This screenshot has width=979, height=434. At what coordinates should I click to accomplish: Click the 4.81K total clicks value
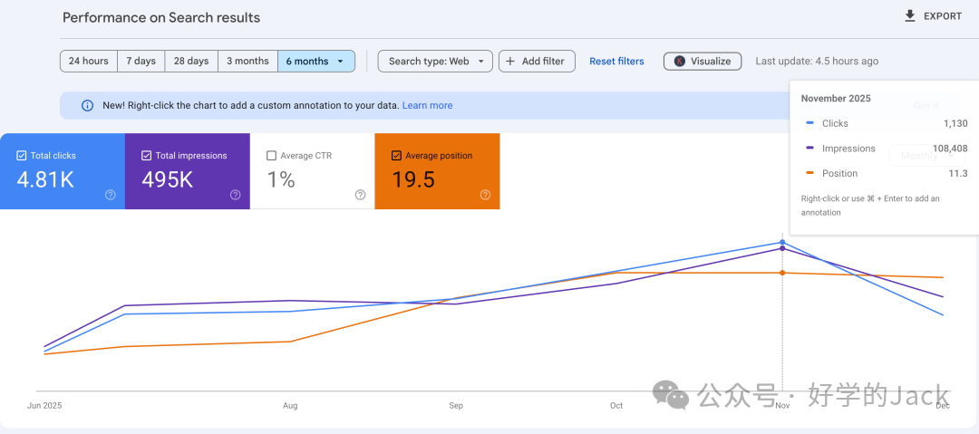(45, 179)
